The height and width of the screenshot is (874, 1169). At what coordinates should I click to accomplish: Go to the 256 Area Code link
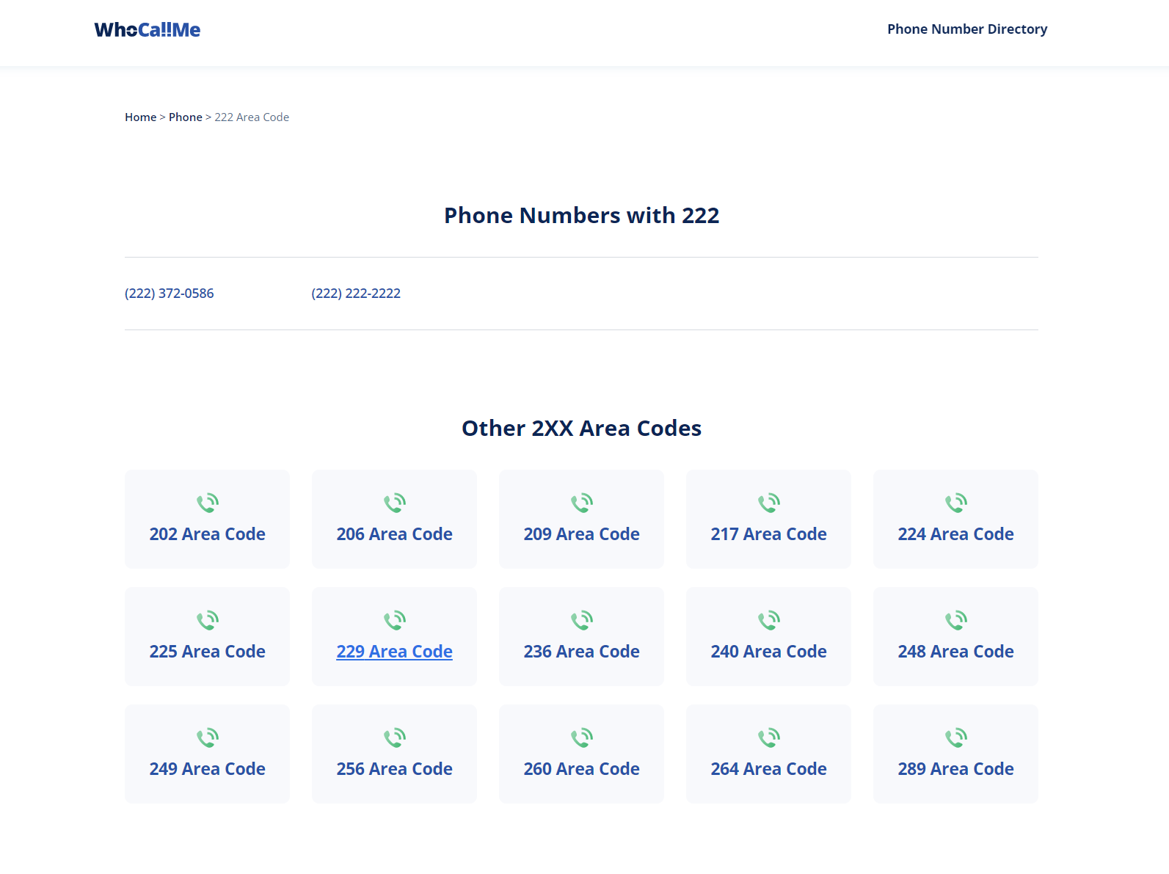click(394, 769)
